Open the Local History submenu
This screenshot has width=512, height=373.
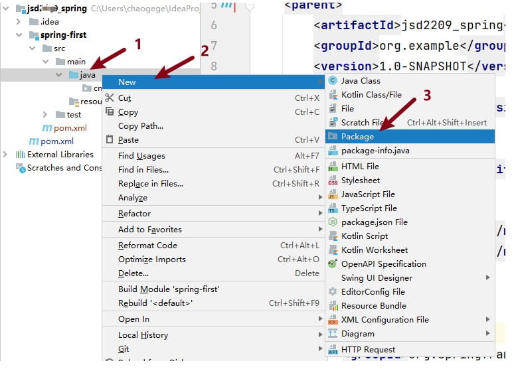(x=214, y=335)
